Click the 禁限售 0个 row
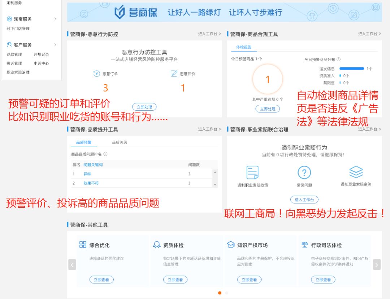This screenshot has height=299, width=390. point(336,82)
